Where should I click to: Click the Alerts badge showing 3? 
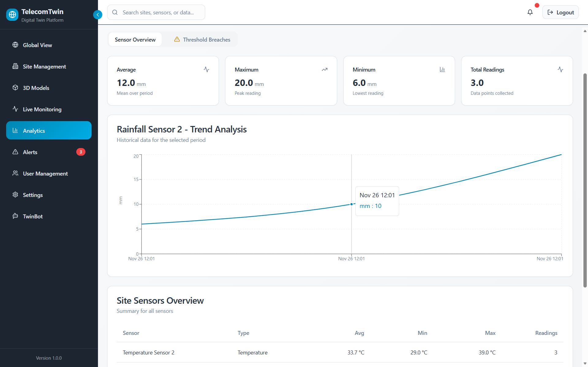(81, 152)
